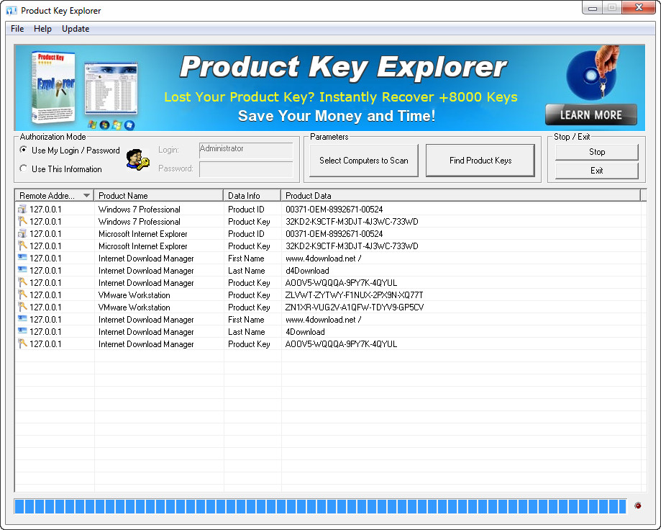This screenshot has height=530, width=661.
Task: Open the Remote Address column sort arrow
Action: tap(86, 195)
